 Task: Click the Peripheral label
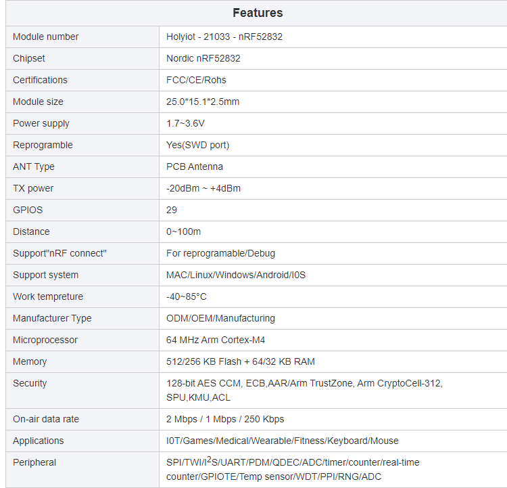click(34, 462)
